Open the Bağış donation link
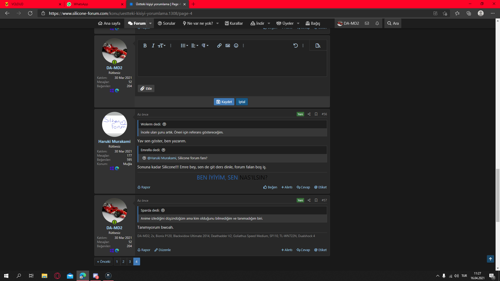The width and height of the screenshot is (500, 281). click(x=313, y=23)
